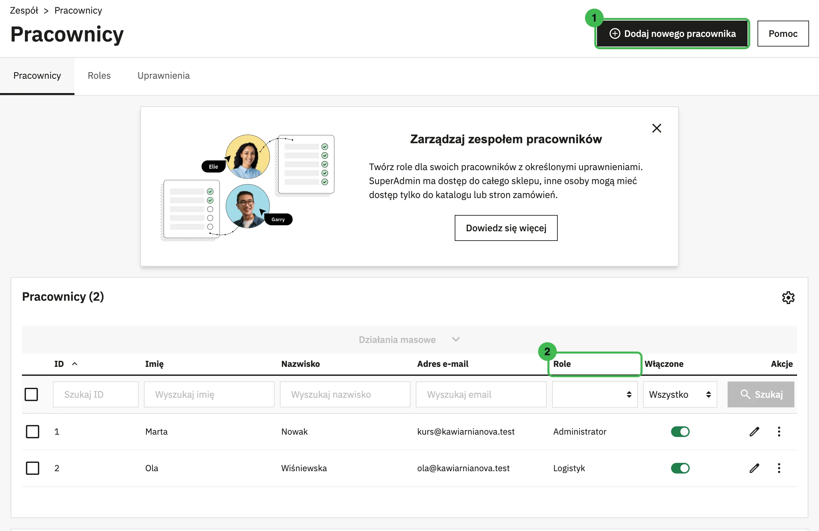
Task: Select the Pracownicy tab
Action: [x=37, y=76]
